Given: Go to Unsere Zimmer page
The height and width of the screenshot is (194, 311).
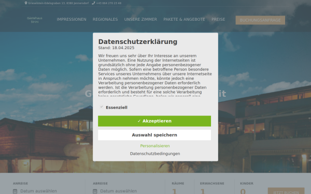Looking at the screenshot, I should (140, 20).
